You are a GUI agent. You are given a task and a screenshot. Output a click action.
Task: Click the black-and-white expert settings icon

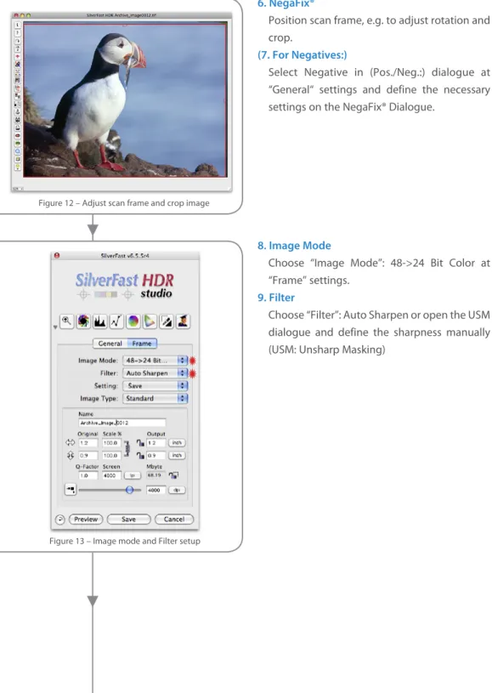[x=167, y=321]
